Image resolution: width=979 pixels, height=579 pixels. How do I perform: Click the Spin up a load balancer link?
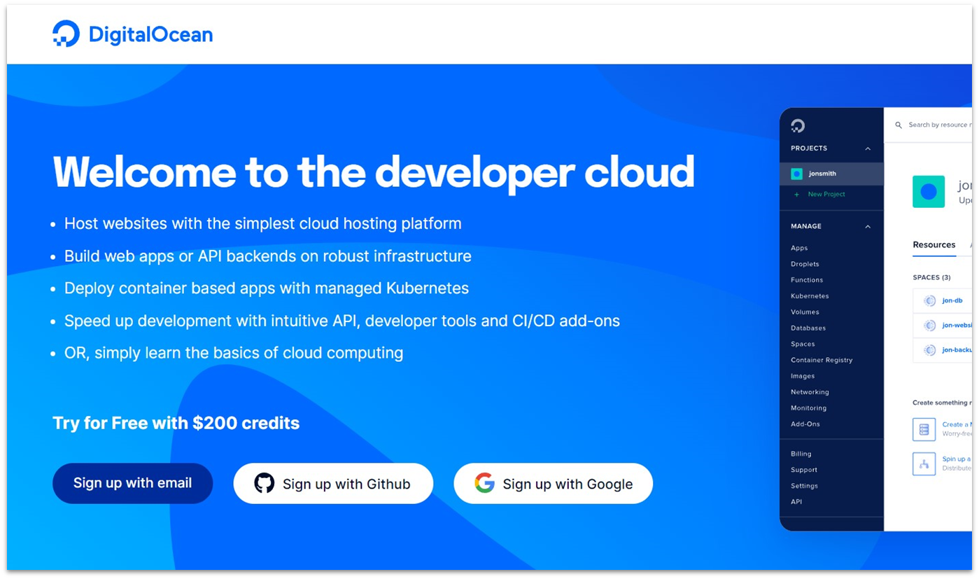point(957,459)
